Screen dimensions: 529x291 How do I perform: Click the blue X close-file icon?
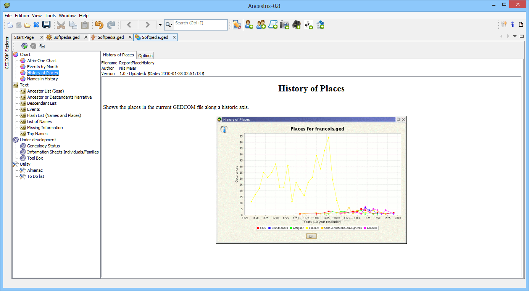[x=36, y=25]
